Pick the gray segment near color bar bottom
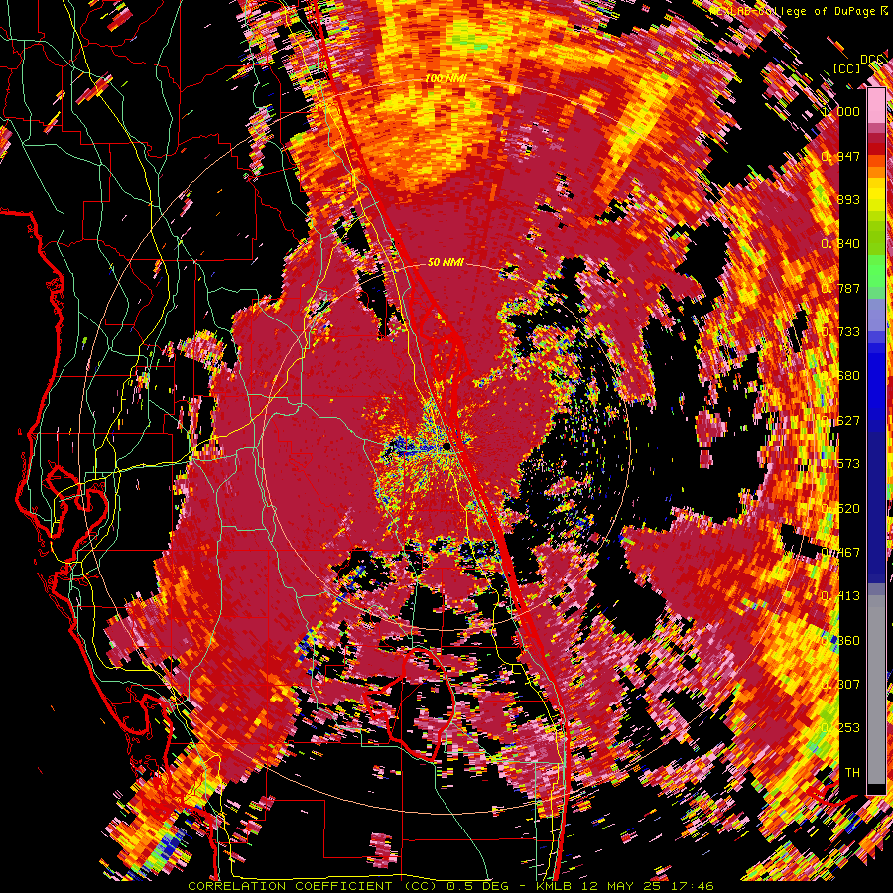This screenshot has height=893, width=893. pos(876,690)
